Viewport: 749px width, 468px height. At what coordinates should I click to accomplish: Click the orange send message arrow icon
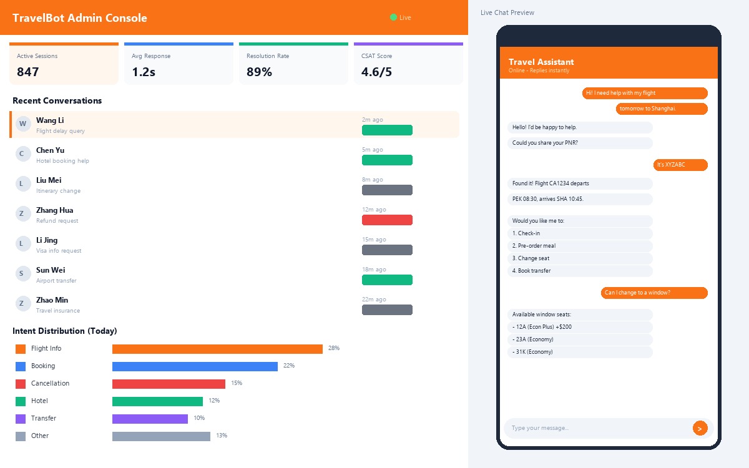click(700, 428)
